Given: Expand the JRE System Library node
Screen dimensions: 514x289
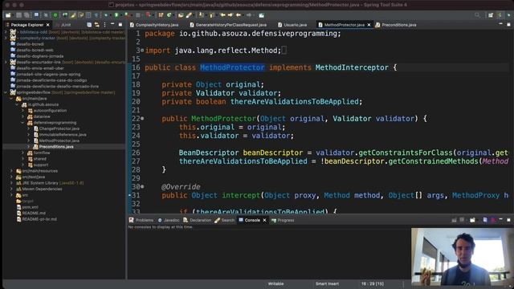Looking at the screenshot, I should [x=11, y=183].
